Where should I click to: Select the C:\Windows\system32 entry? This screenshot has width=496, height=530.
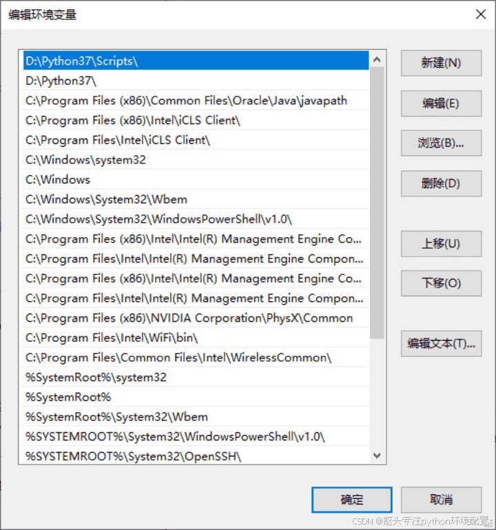[x=196, y=159]
